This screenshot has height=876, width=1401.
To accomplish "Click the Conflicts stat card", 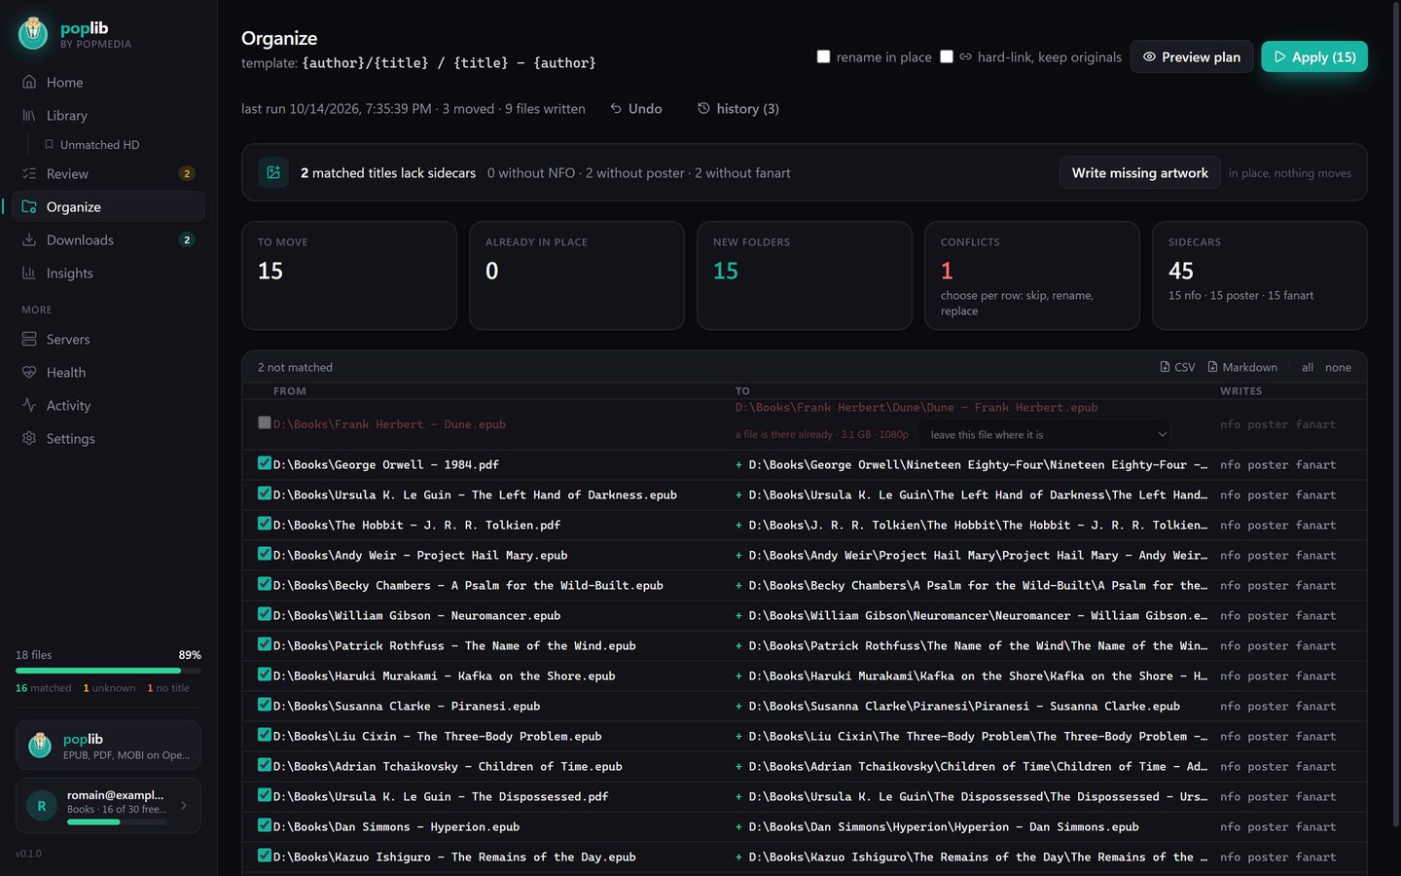I will coord(1031,275).
